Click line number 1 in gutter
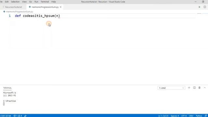208x117 pixels. point(10,16)
